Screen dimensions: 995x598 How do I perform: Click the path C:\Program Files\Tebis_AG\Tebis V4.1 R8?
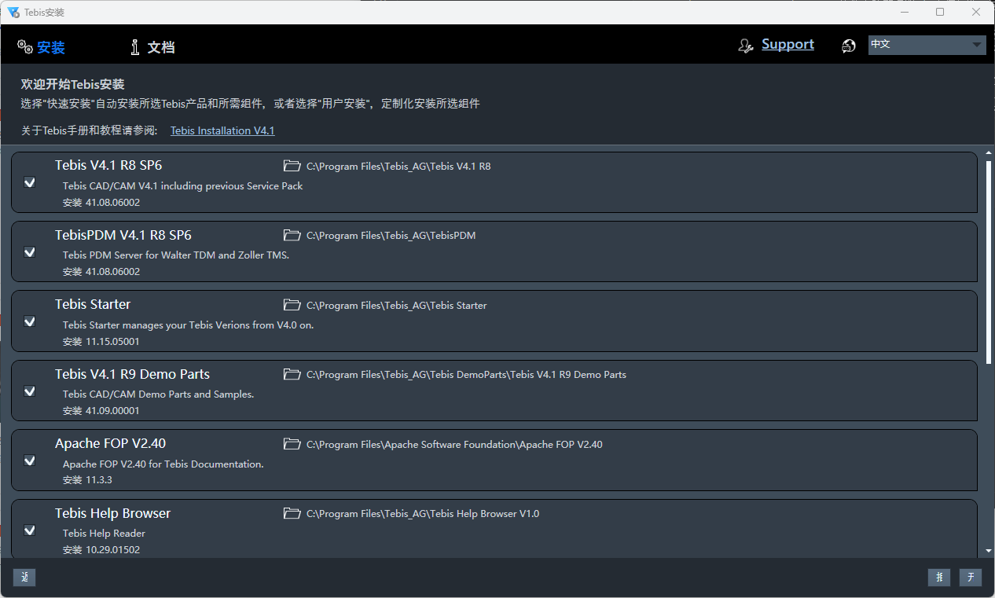click(x=398, y=166)
